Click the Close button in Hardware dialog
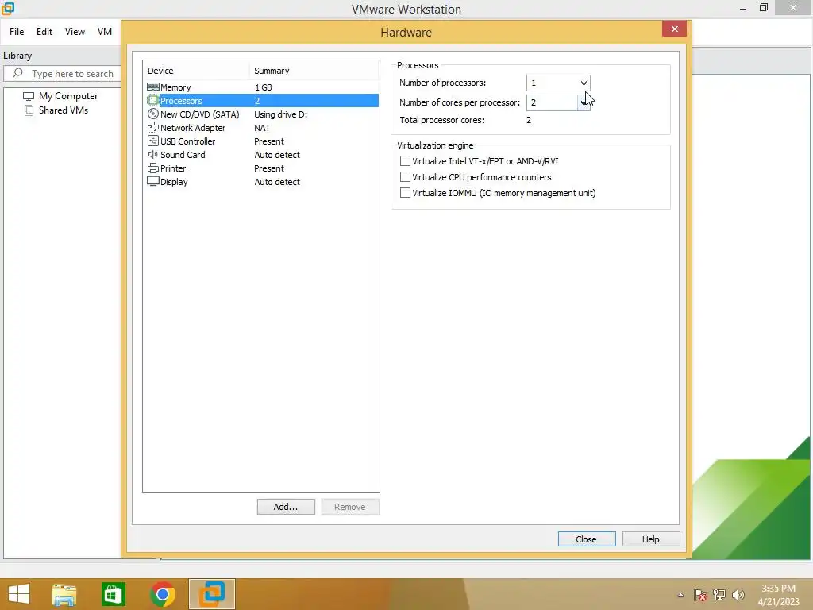Viewport: 813px width, 610px height. [x=587, y=539]
